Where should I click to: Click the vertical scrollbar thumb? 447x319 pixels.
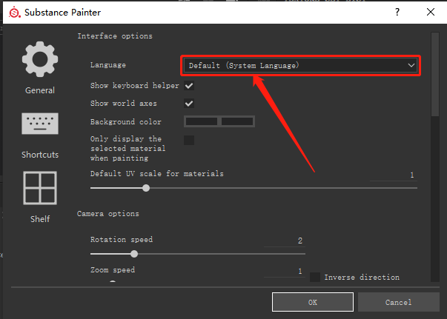tap(435, 74)
